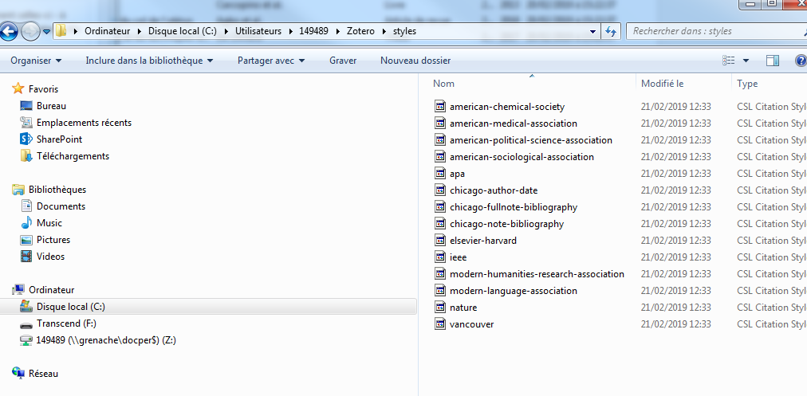807x396 pixels.
Task: Click american-chemical-society file icon
Action: 440,107
